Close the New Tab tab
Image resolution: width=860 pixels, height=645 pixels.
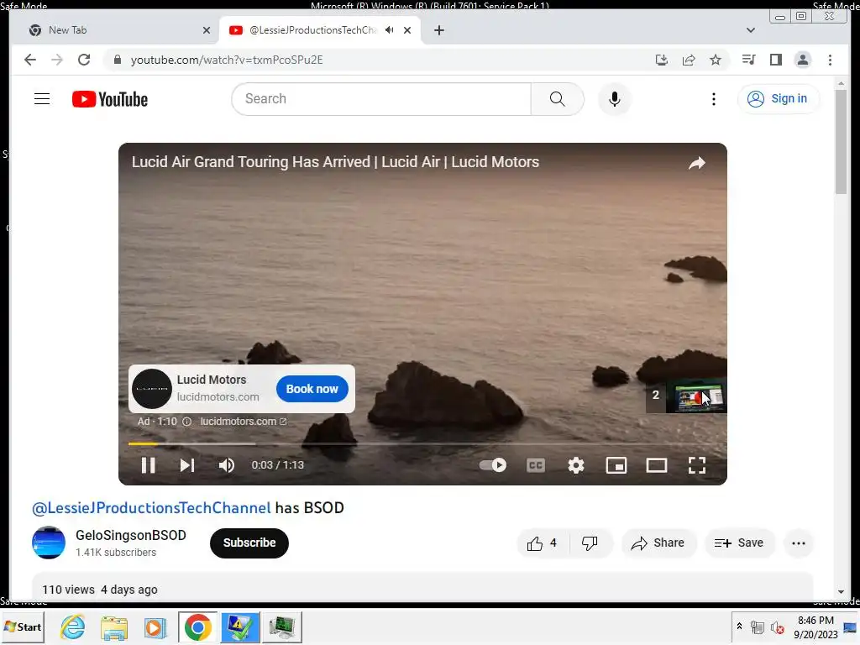[207, 31]
